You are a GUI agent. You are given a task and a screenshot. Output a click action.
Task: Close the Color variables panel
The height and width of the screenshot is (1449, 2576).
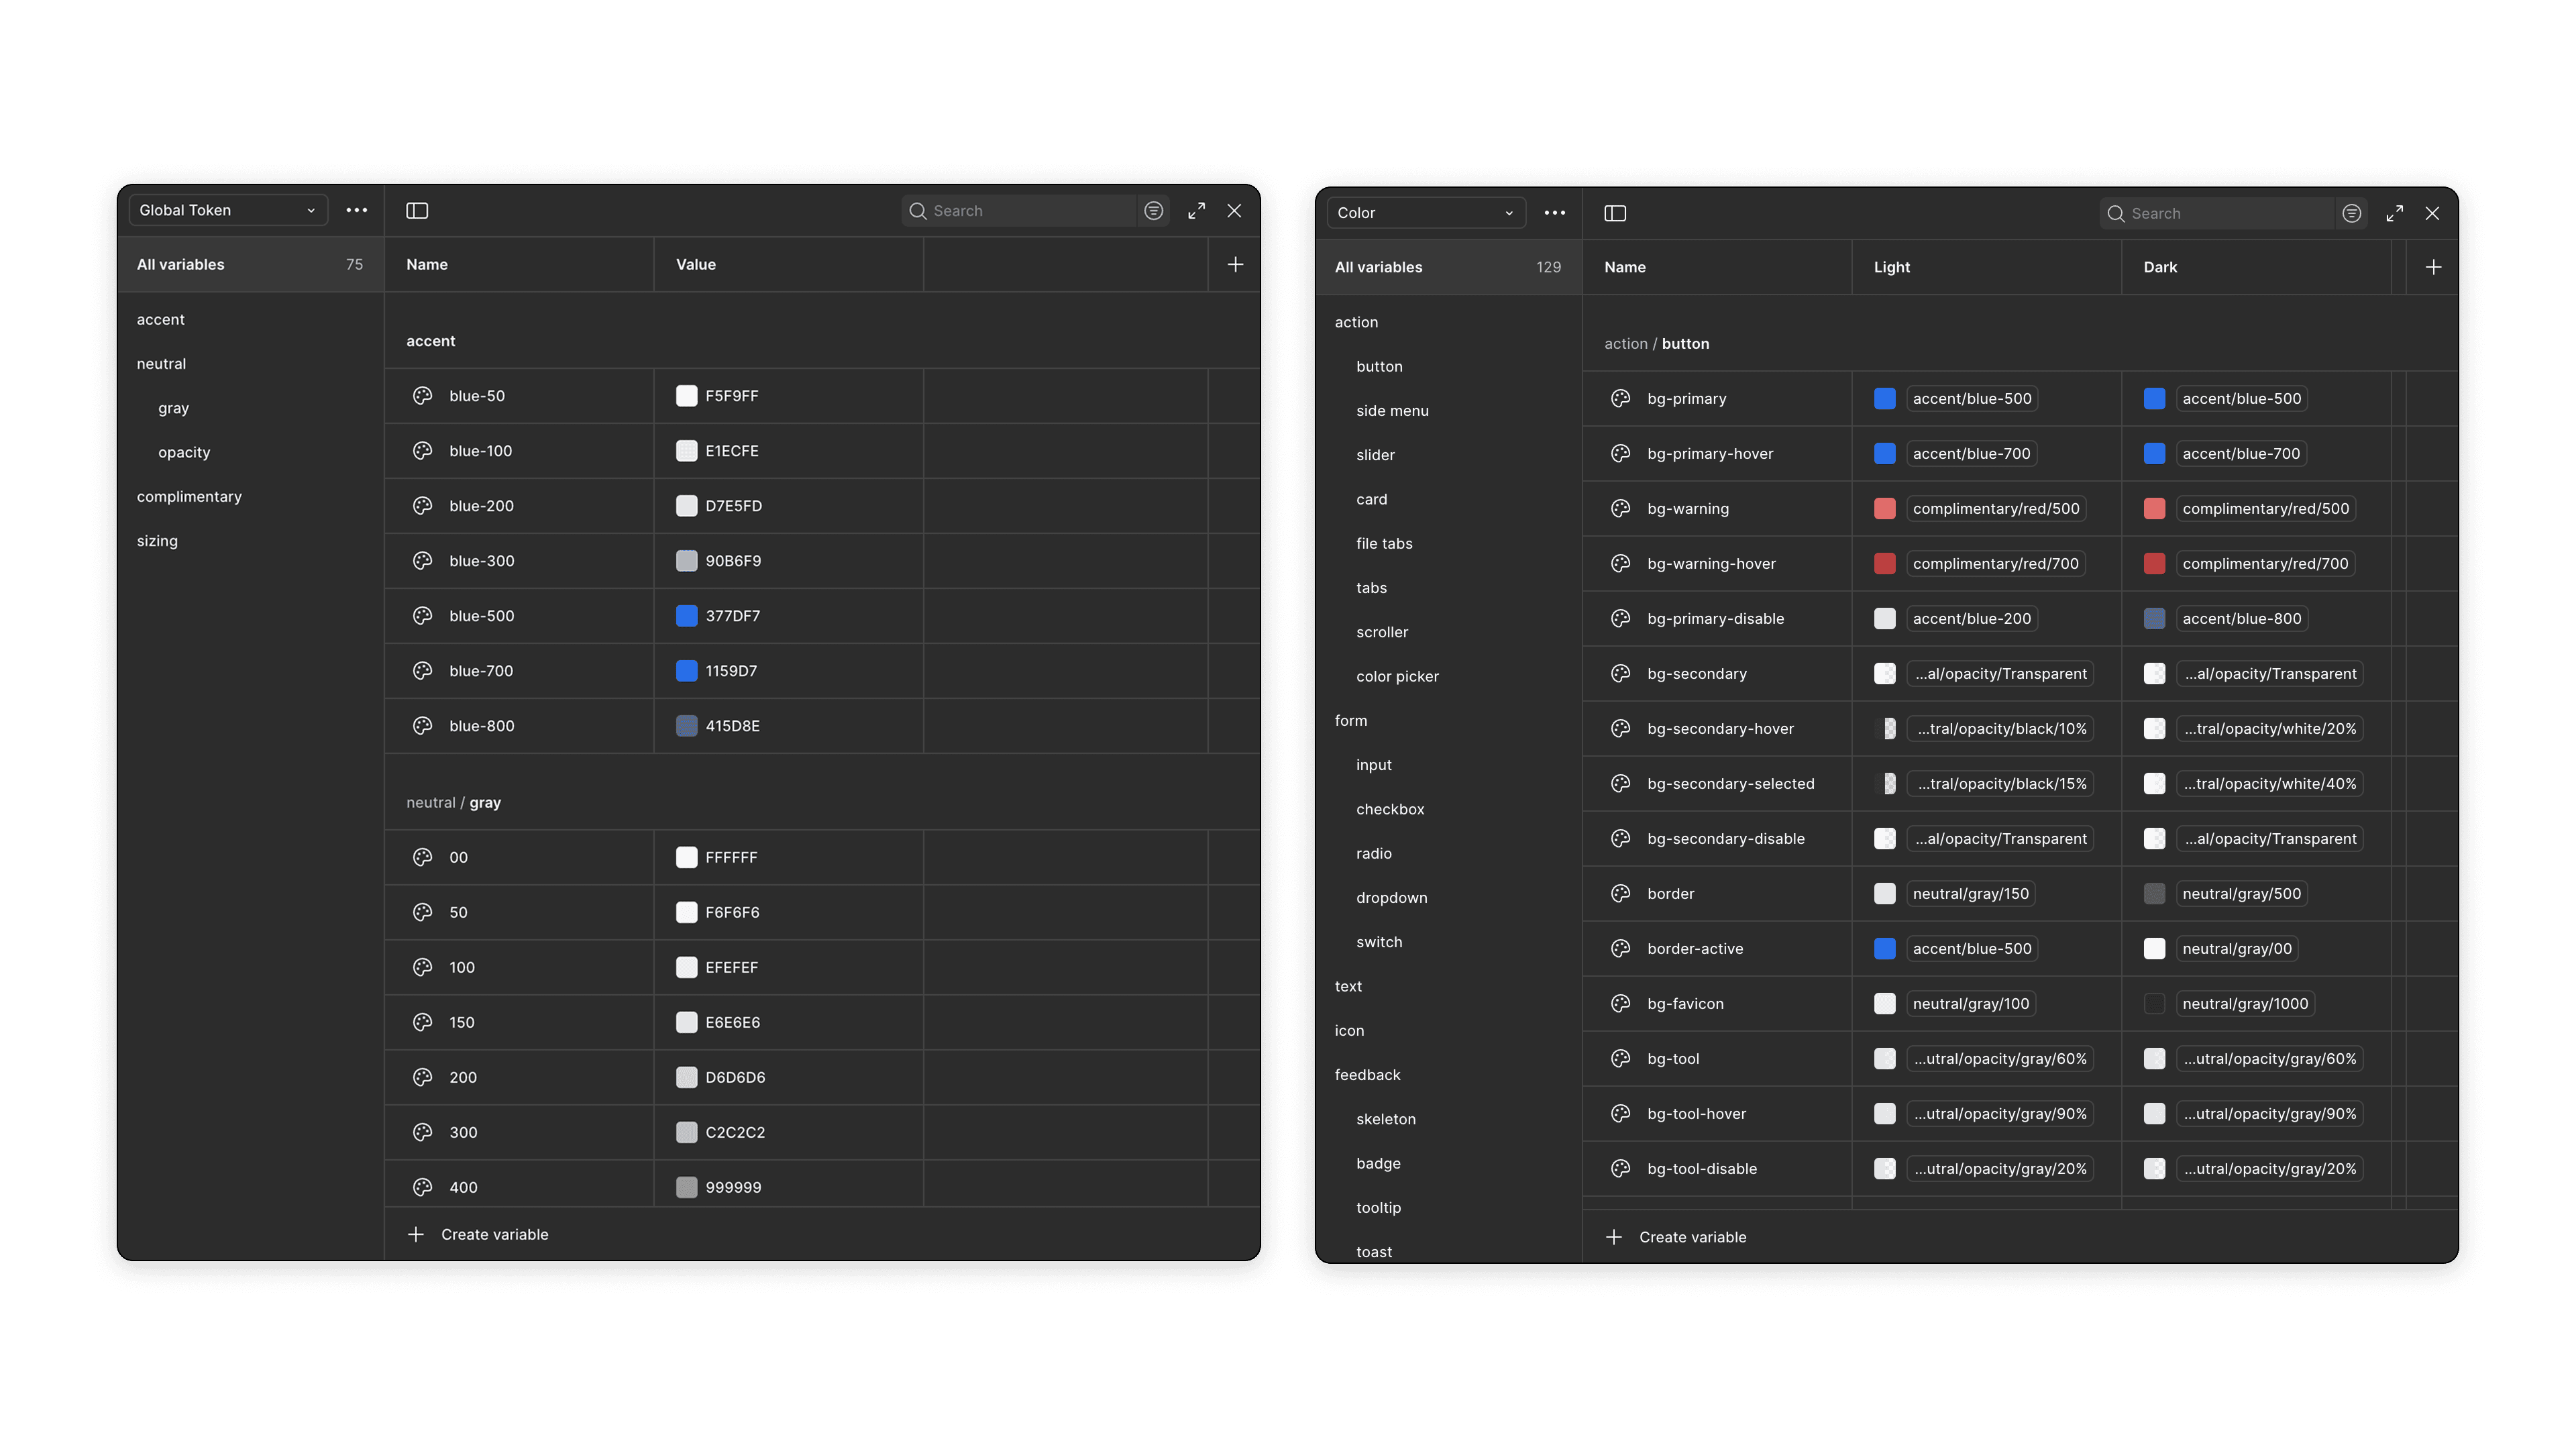tap(2432, 213)
